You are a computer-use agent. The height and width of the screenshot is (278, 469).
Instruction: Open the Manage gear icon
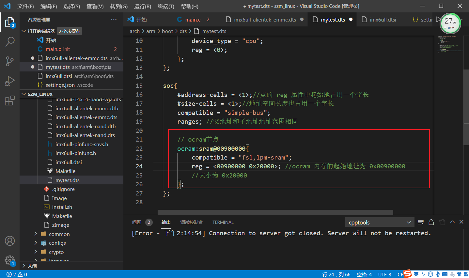pos(10,260)
